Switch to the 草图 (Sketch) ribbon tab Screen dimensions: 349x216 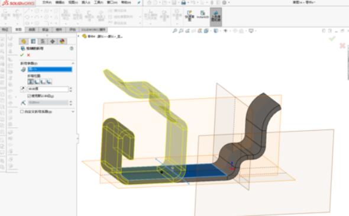(18, 30)
